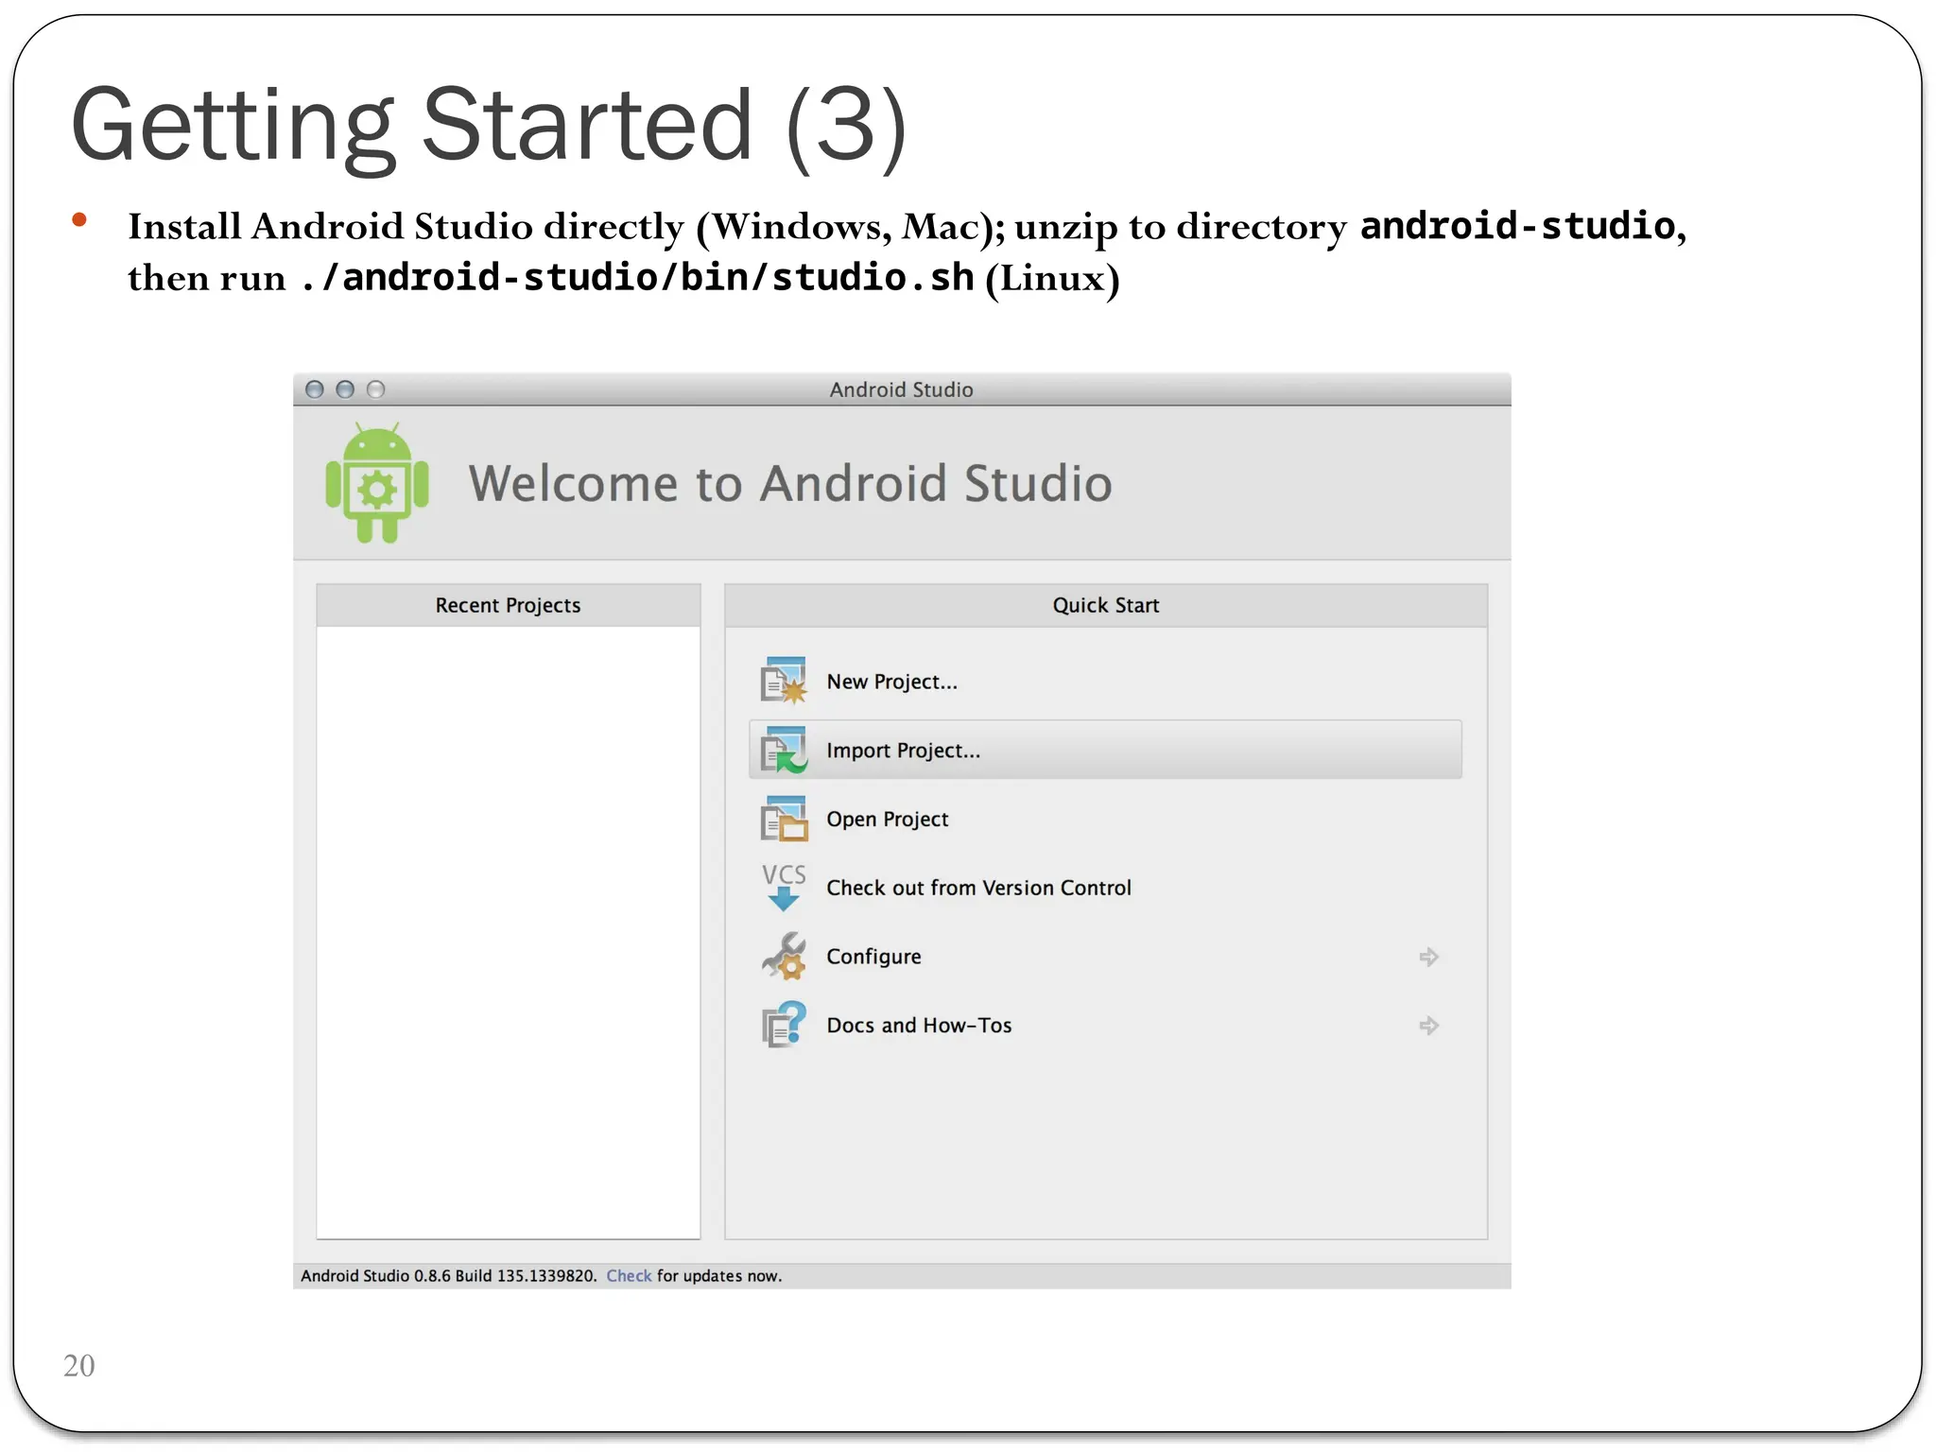Click the Open Project folder icon
The image size is (1936, 1452).
tap(784, 819)
